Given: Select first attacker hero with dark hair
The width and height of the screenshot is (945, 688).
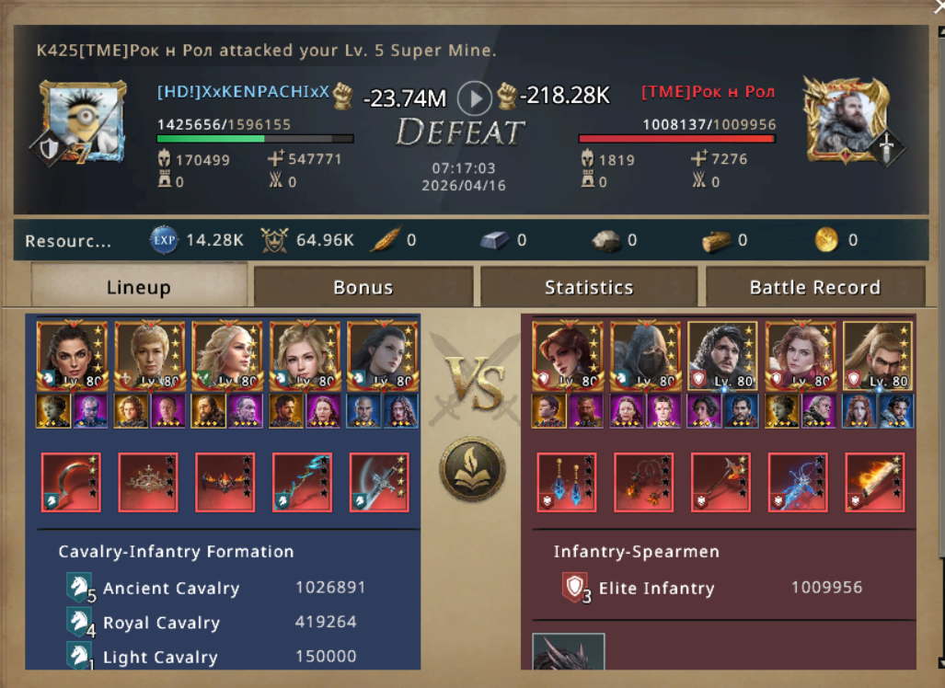Looking at the screenshot, I should [x=73, y=355].
